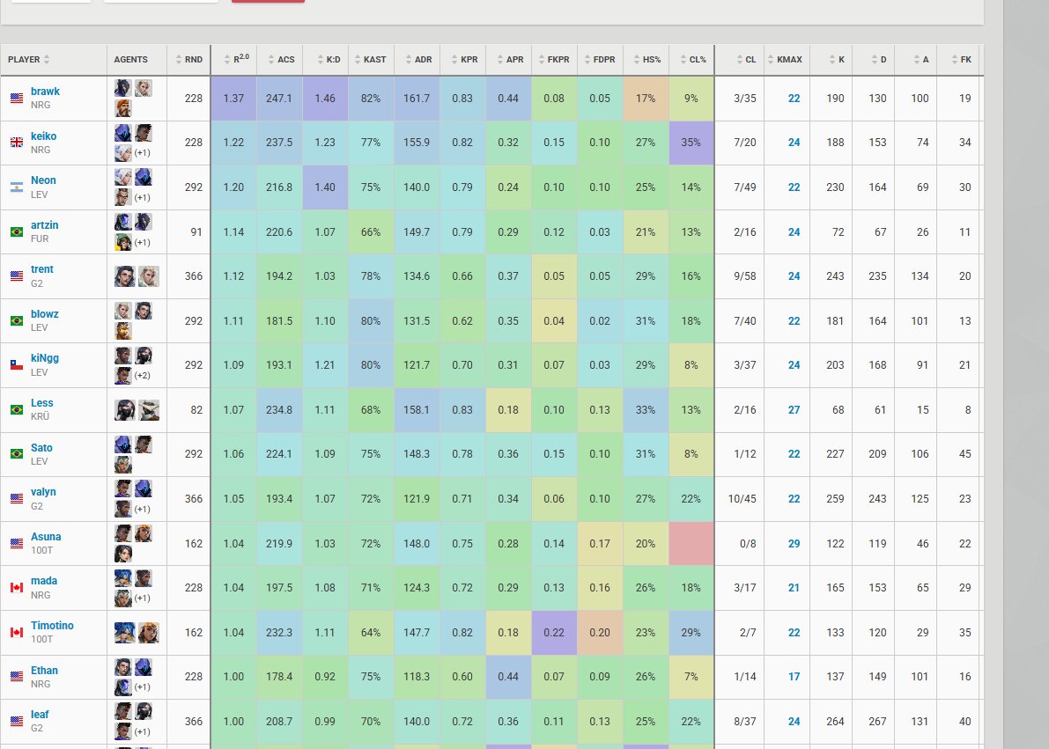Click the Canada flag beside mada
Screen dimensions: 1049x749
coord(17,588)
